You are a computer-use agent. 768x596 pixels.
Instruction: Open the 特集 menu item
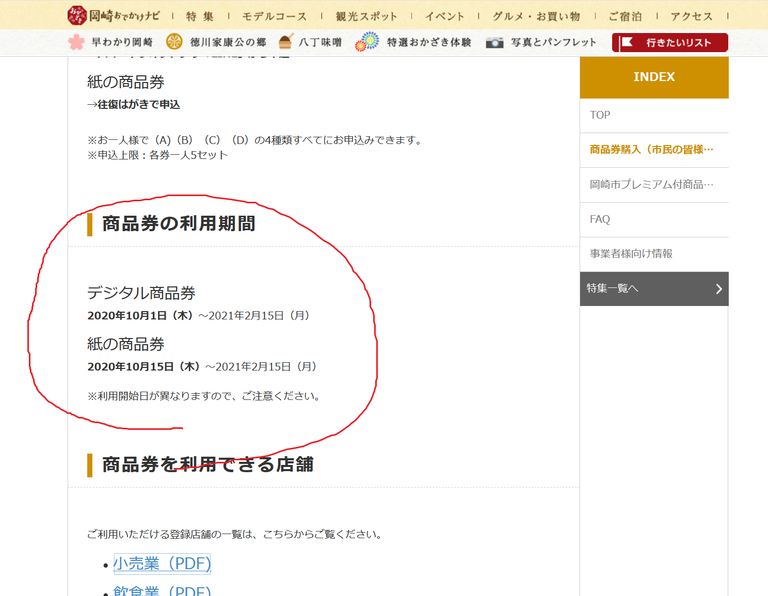coord(200,17)
